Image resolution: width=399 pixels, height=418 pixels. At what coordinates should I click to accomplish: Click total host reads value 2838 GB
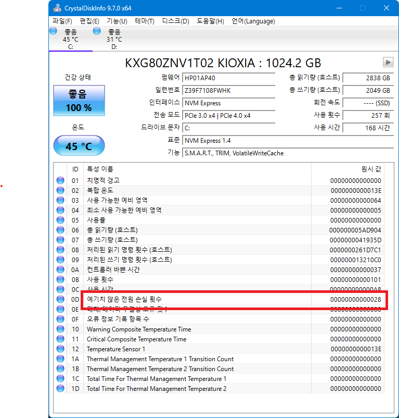[x=368, y=78]
